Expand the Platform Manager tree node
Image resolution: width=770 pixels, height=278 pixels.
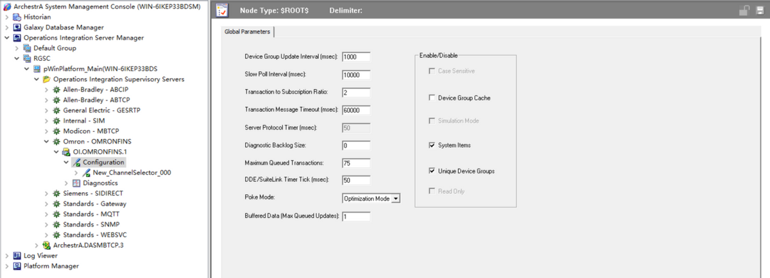point(7,266)
